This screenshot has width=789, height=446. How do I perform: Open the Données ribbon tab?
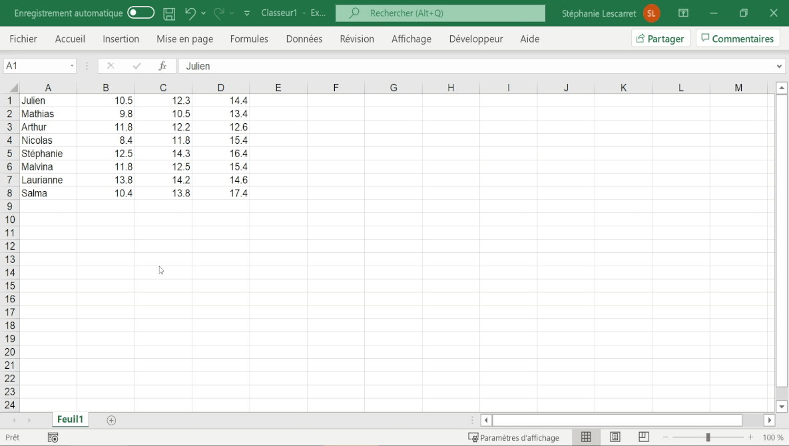[x=304, y=39]
